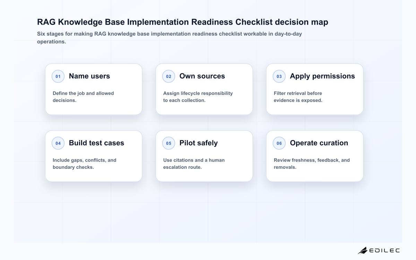Click the 02 number badge
This screenshot has height=260, width=416.
coord(168,76)
